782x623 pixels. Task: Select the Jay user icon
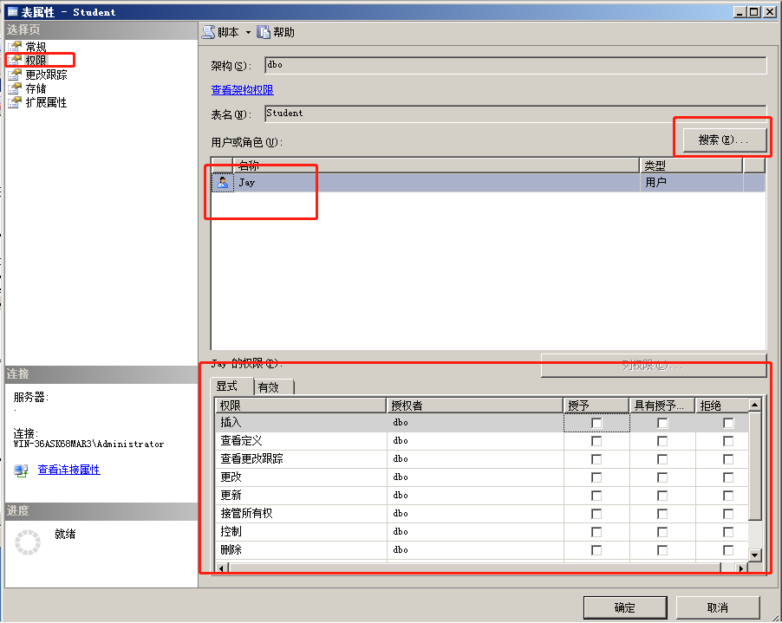tap(223, 183)
